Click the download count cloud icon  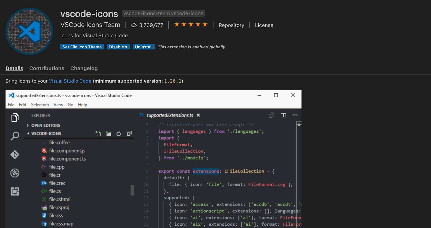tap(134, 25)
